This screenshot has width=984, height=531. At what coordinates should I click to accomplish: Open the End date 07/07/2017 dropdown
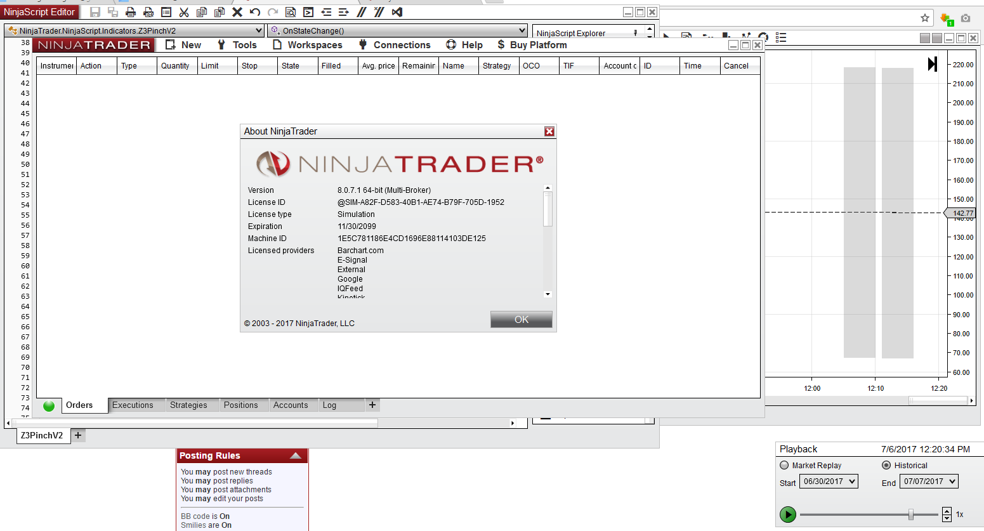[x=929, y=482]
